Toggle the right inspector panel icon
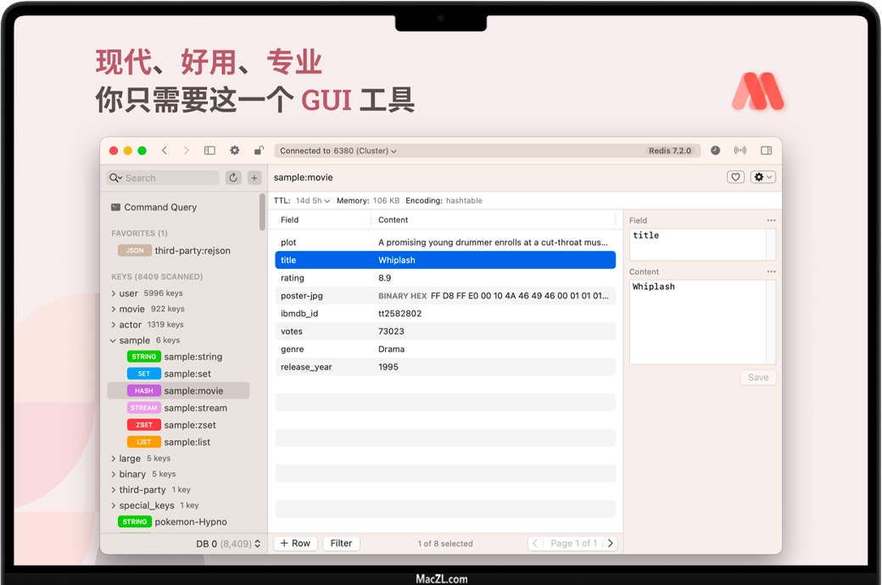 766,150
